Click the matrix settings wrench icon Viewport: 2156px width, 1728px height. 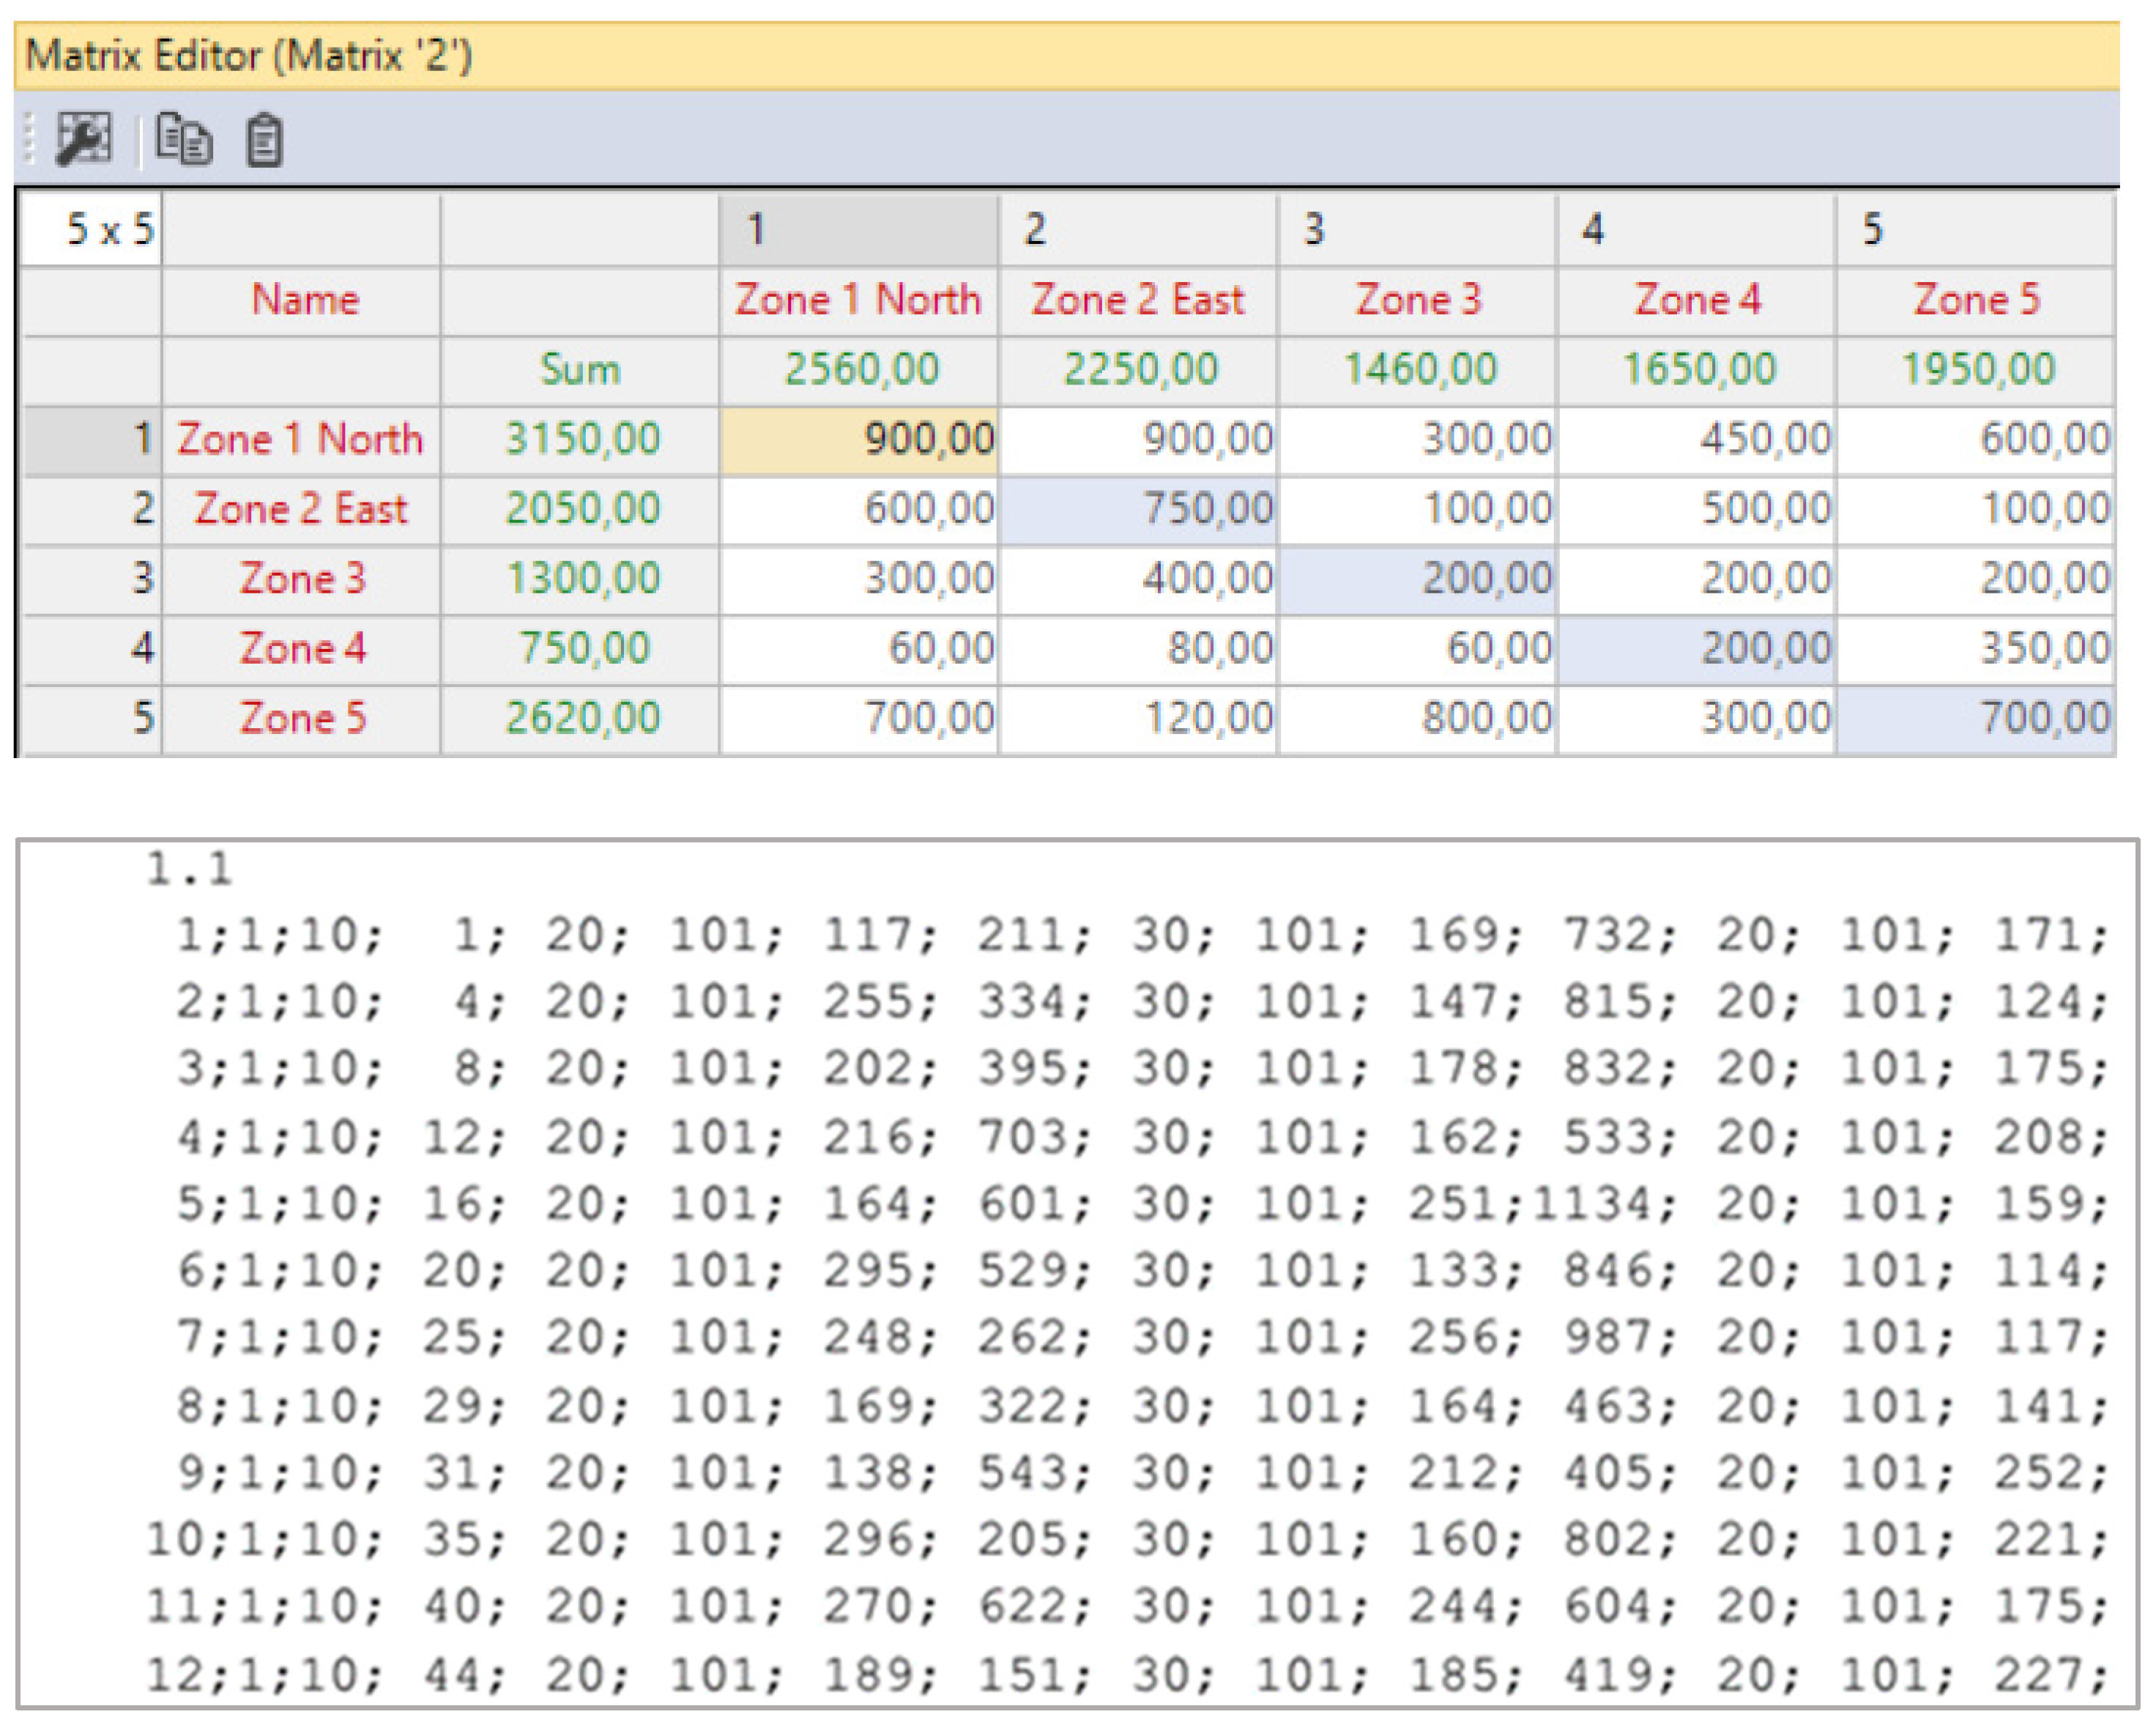pos(83,138)
